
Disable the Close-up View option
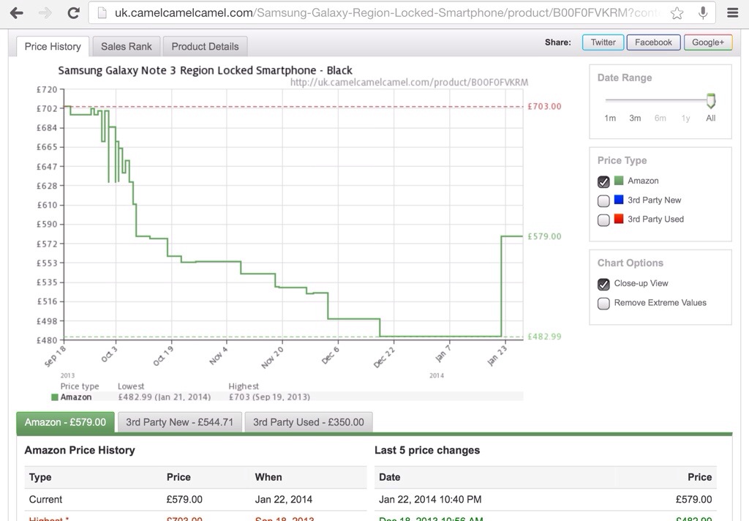[603, 284]
